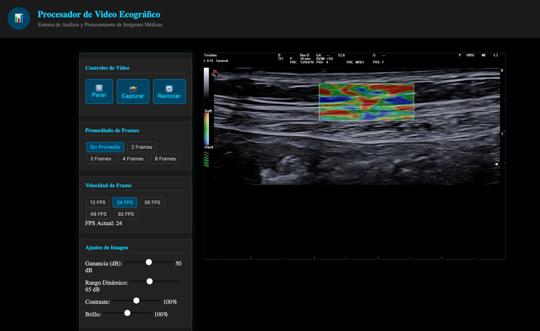Select Sin Promedio averaging option
This screenshot has width=540, height=331.
point(105,147)
